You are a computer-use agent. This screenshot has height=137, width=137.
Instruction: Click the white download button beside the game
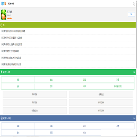(x=131, y=14)
